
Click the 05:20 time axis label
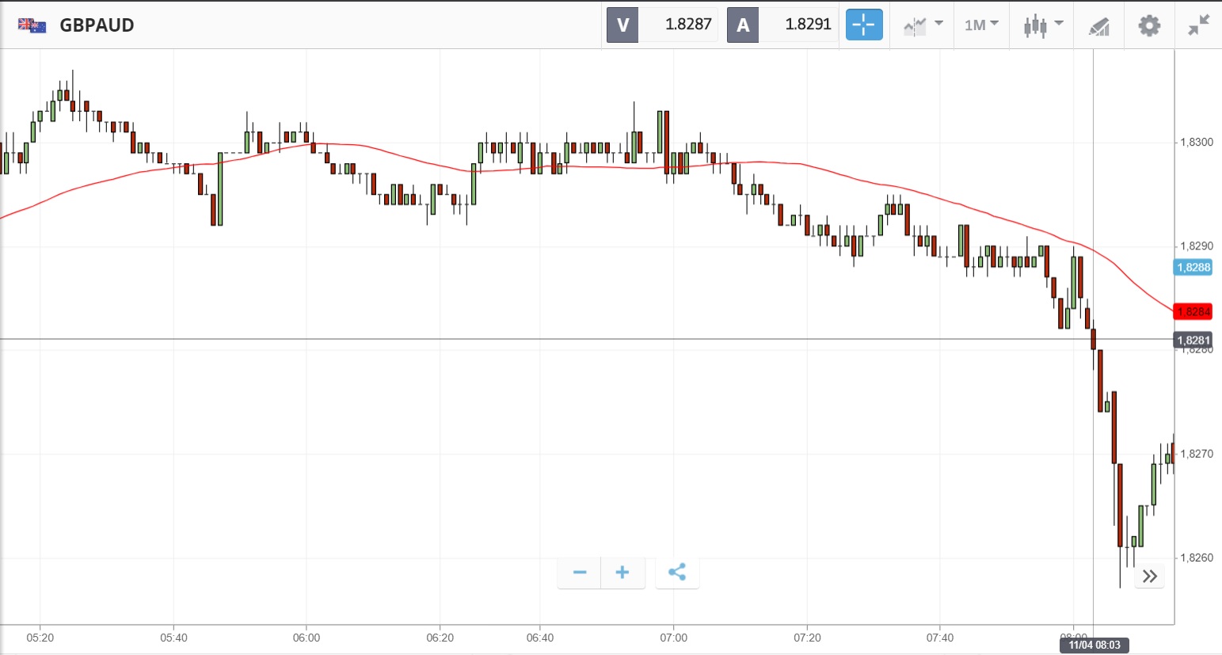tap(40, 638)
